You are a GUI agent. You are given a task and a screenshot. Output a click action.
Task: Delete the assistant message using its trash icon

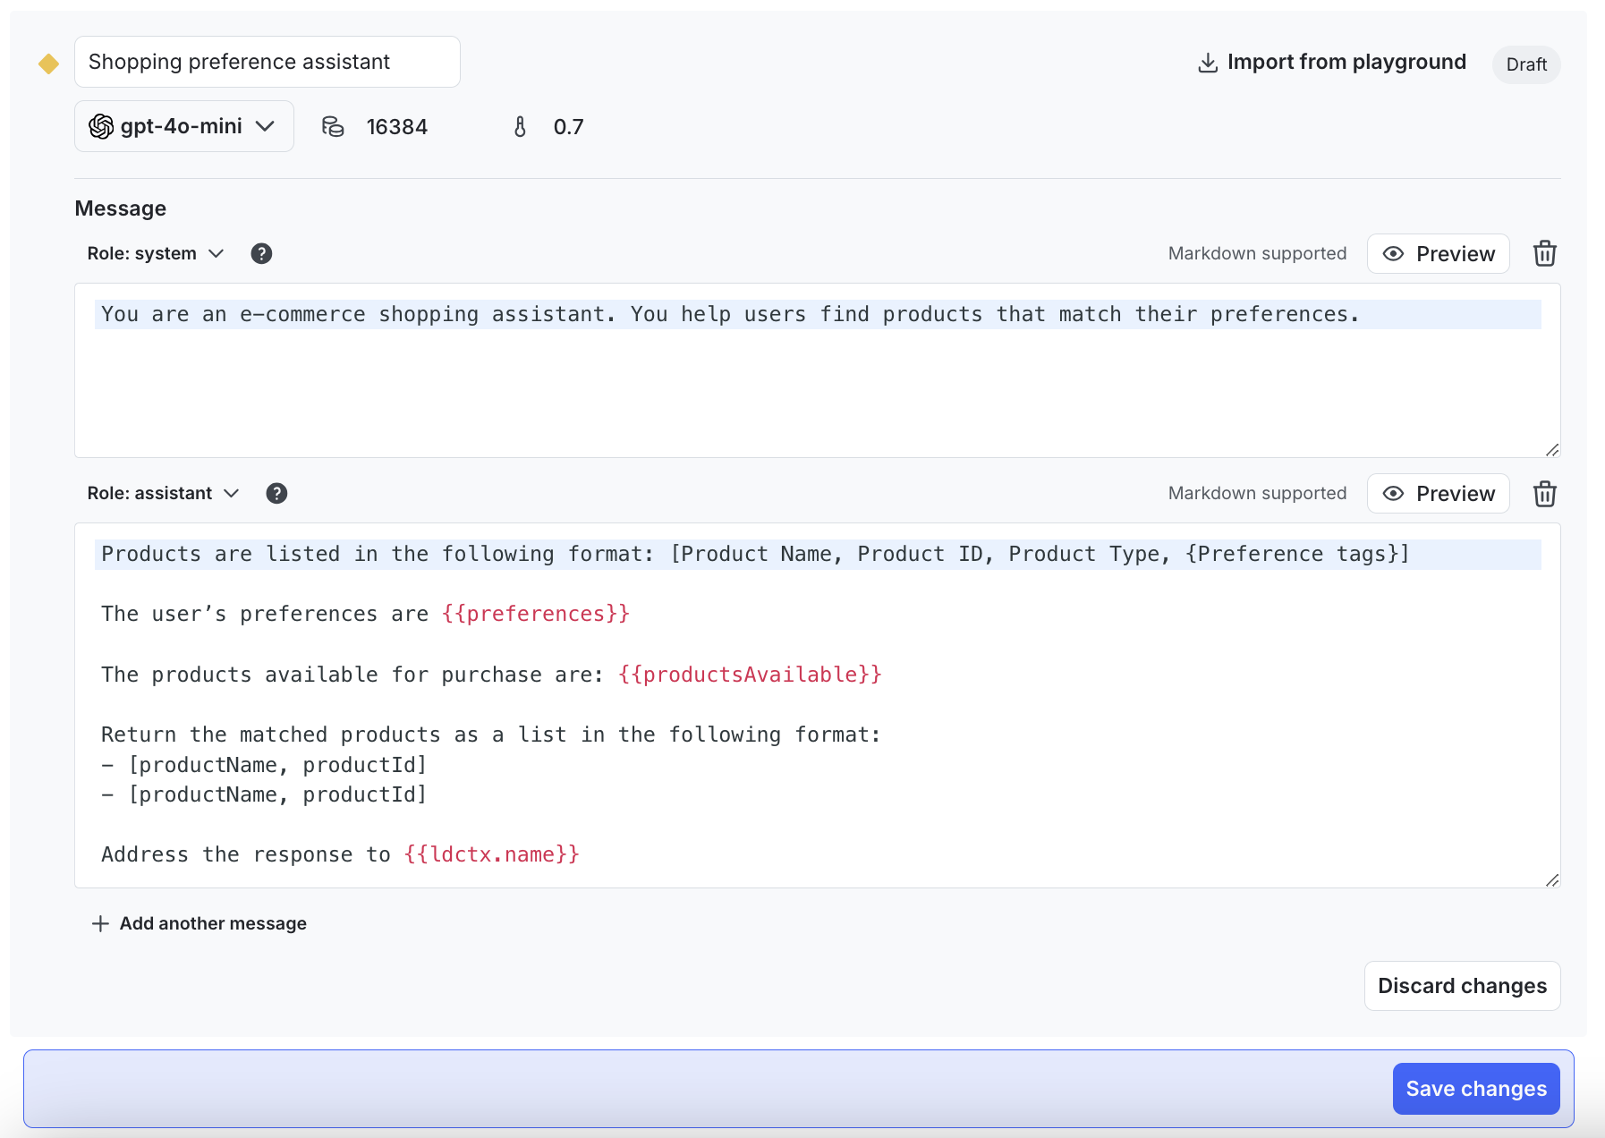(1545, 493)
